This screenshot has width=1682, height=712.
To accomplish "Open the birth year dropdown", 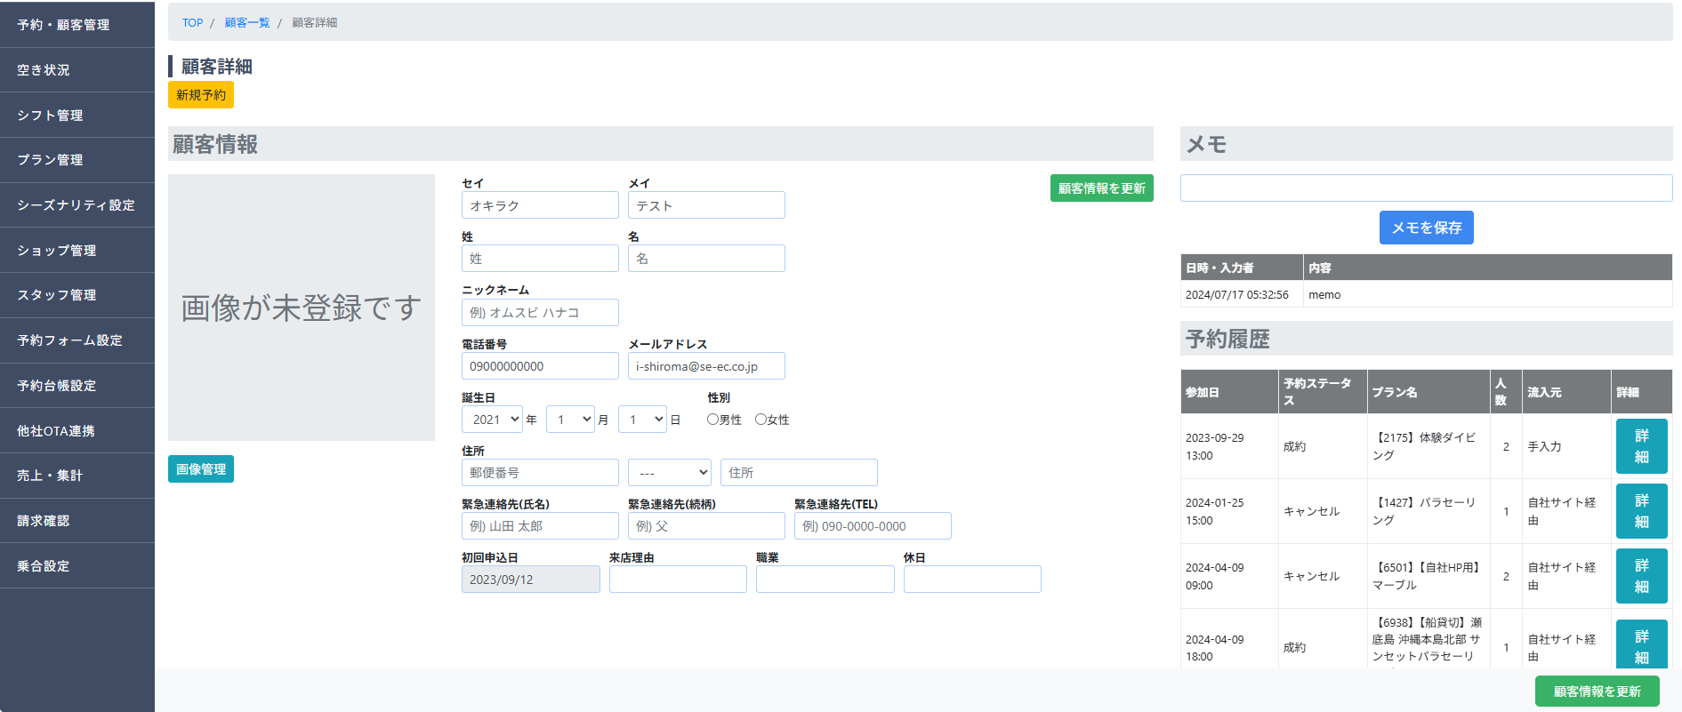I will pos(491,420).
